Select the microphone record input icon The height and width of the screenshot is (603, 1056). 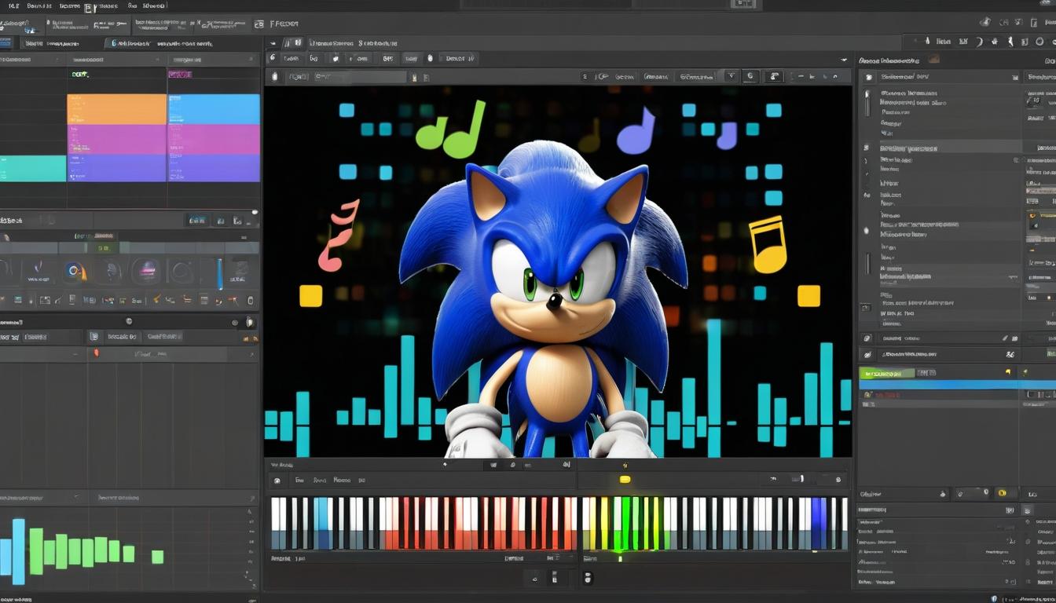(273, 76)
